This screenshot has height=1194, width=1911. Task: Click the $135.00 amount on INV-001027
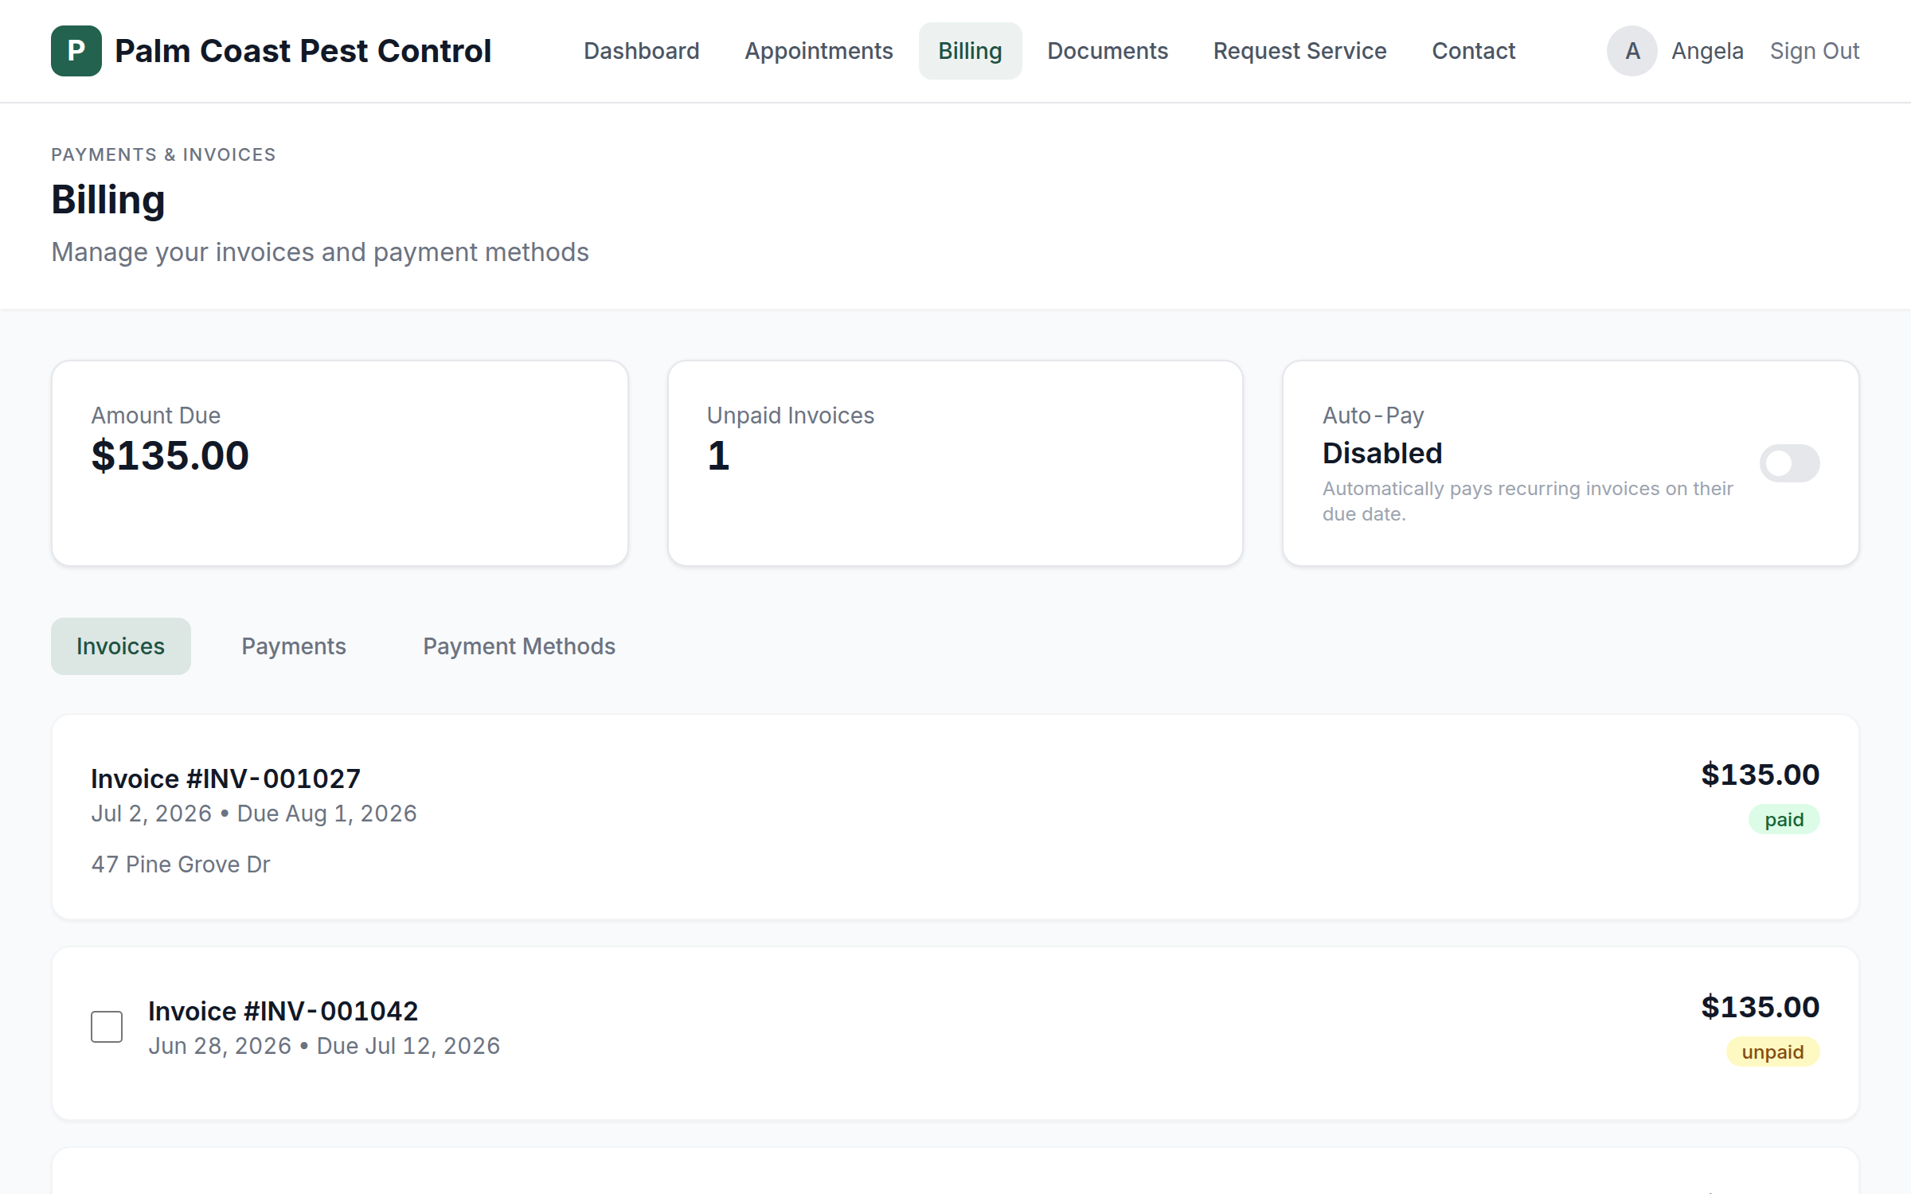point(1760,775)
